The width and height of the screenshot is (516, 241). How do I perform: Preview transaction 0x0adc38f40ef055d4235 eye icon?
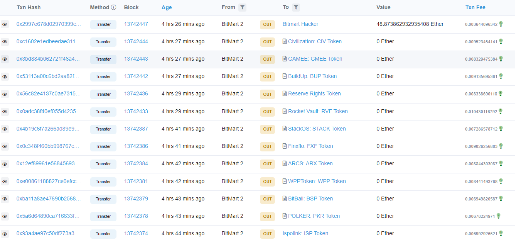(5, 112)
